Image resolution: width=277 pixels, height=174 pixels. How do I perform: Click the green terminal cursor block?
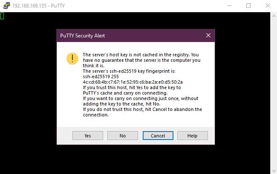[x=2, y=16]
